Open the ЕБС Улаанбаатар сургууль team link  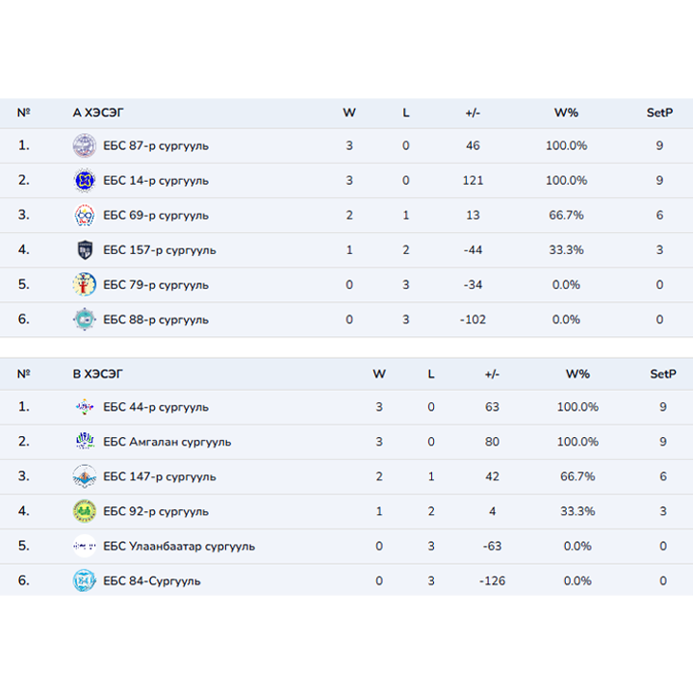[178, 546]
